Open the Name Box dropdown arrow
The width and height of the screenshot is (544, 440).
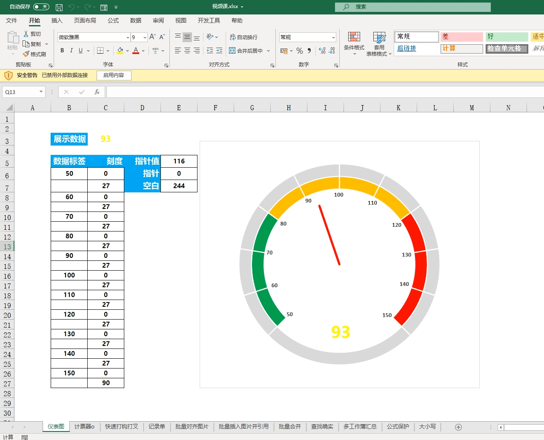coord(41,92)
